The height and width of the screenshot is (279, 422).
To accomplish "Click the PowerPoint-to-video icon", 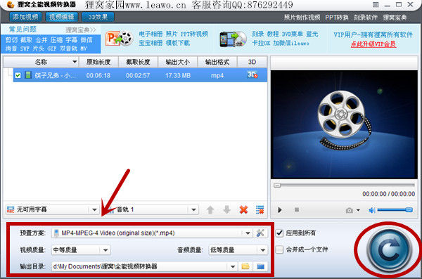I will (x=120, y=39).
